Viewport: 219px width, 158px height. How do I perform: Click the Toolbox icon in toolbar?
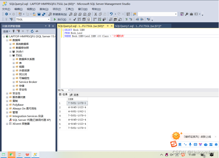tap(191, 14)
